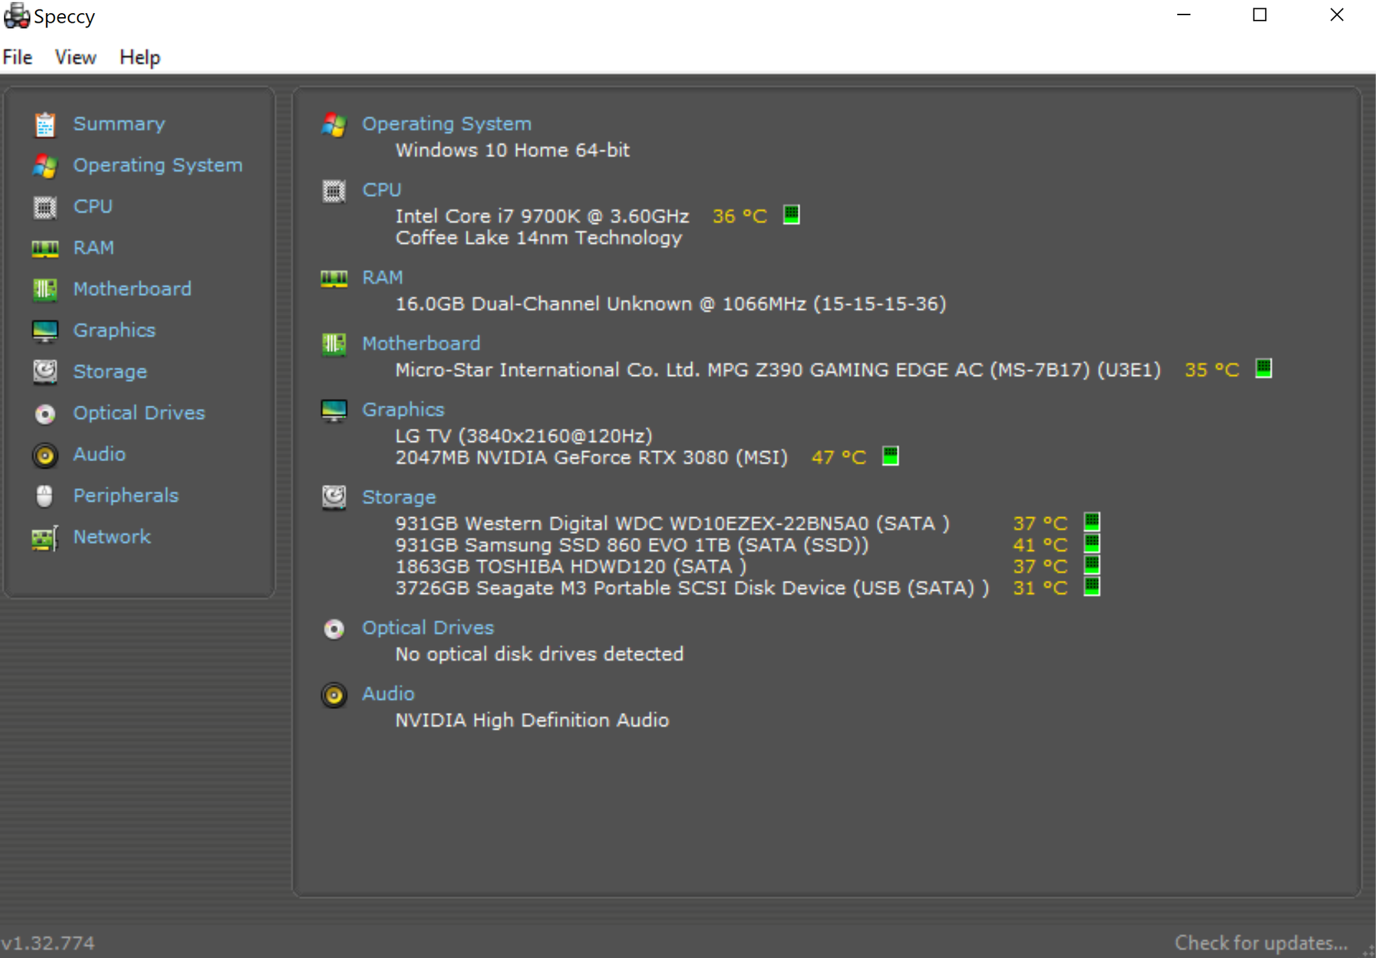Screen dimensions: 1376x958
Task: Click the WD10EZEX drive temperature indicator
Action: pyautogui.click(x=1092, y=522)
